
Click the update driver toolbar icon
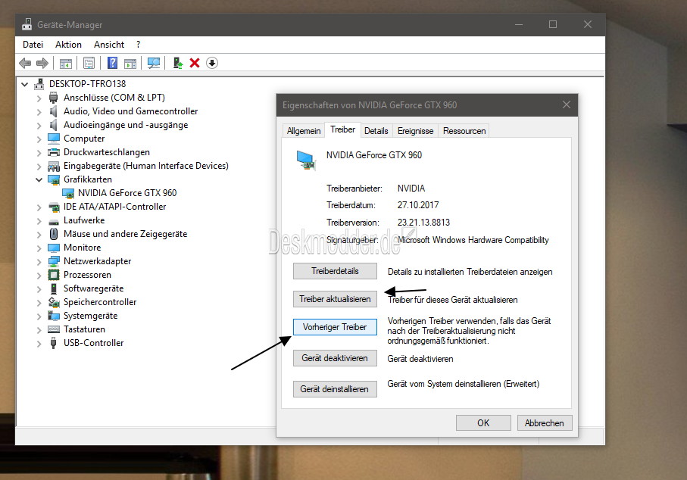[x=178, y=63]
